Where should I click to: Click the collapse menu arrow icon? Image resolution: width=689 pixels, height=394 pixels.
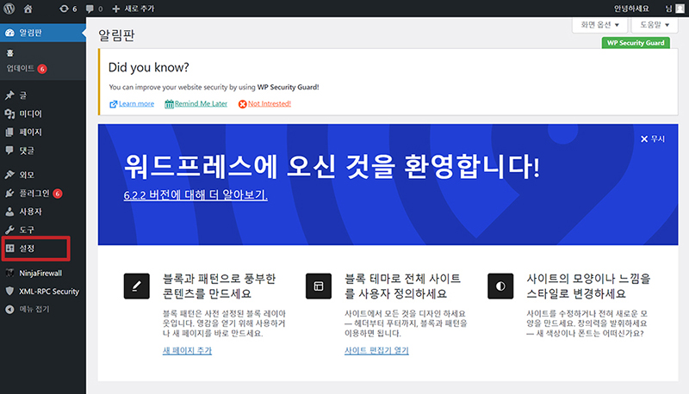9,310
